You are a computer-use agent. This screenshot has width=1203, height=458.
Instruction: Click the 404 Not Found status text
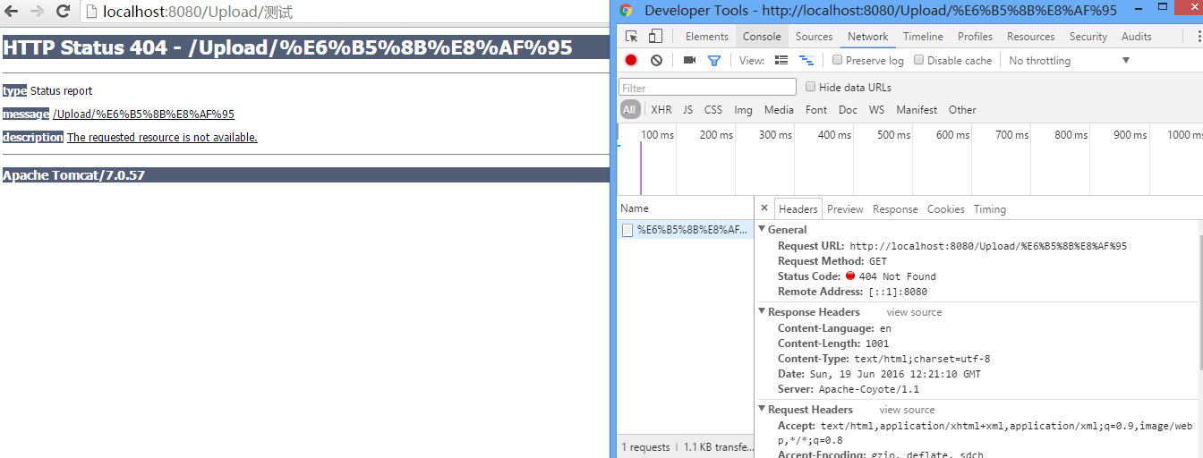(897, 276)
